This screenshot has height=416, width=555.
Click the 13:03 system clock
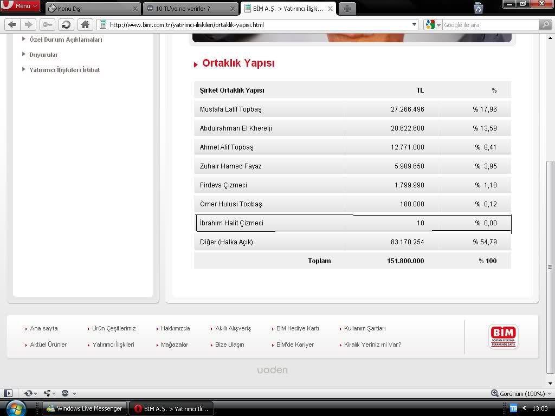(540, 408)
